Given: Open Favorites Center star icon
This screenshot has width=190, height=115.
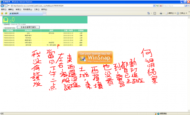Looking at the screenshot, I should 2,13.
